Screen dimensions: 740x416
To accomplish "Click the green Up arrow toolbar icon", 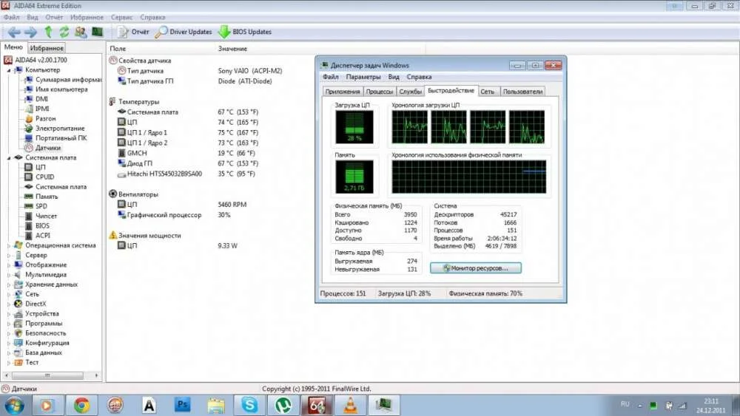I will pos(47,32).
